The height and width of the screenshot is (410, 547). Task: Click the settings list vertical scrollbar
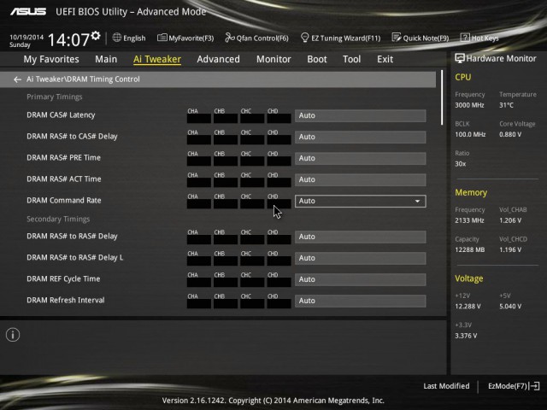442,97
